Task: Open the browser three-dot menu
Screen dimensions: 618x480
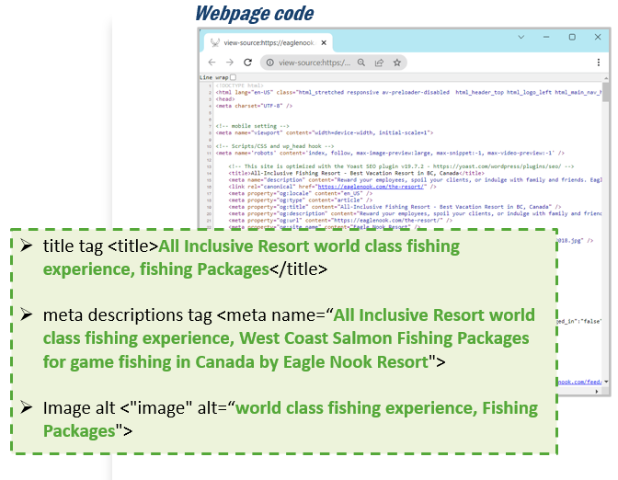Action: pyautogui.click(x=599, y=63)
